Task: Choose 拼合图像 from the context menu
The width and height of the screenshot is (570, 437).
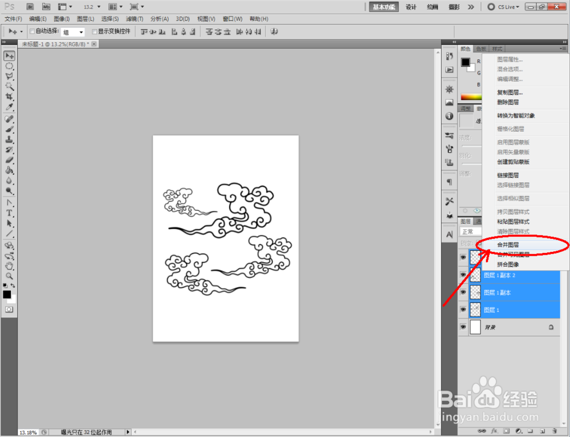Action: coord(526,264)
